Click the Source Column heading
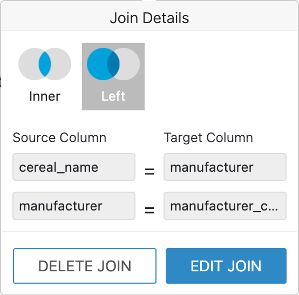The image size is (299, 295). click(59, 137)
